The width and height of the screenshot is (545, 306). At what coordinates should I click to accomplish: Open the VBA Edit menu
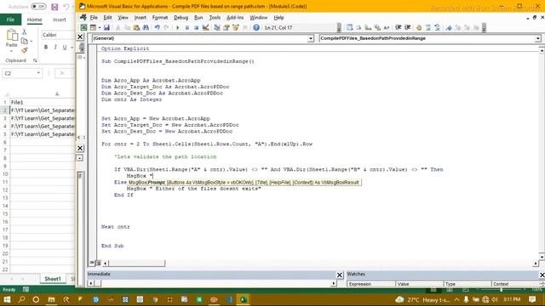tap(108, 17)
